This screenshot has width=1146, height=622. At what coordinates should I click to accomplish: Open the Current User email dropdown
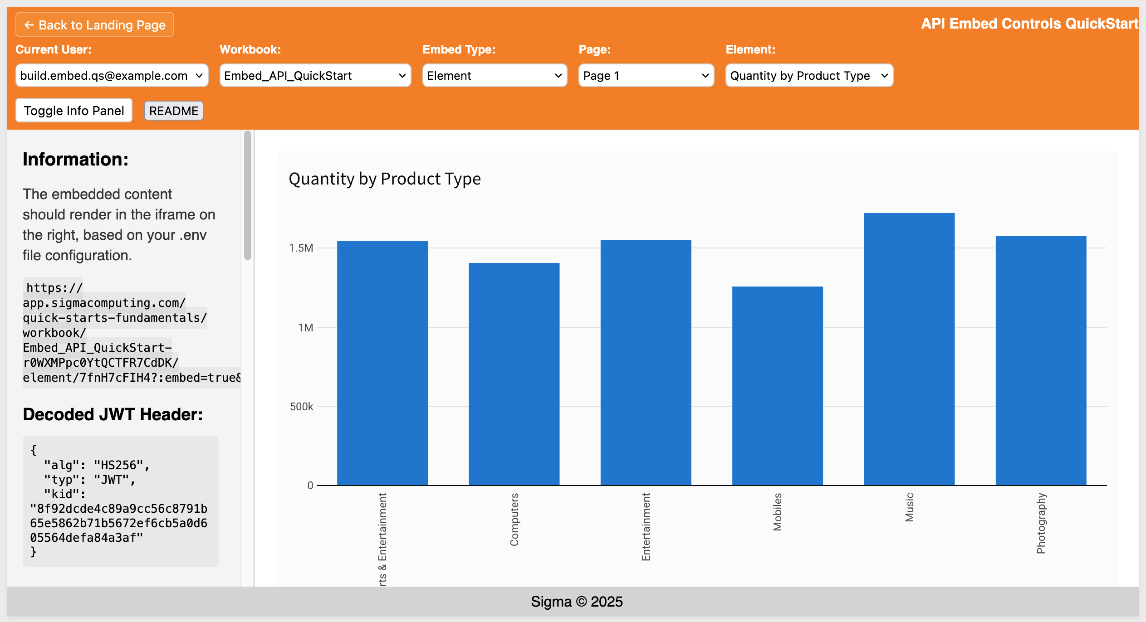point(112,76)
